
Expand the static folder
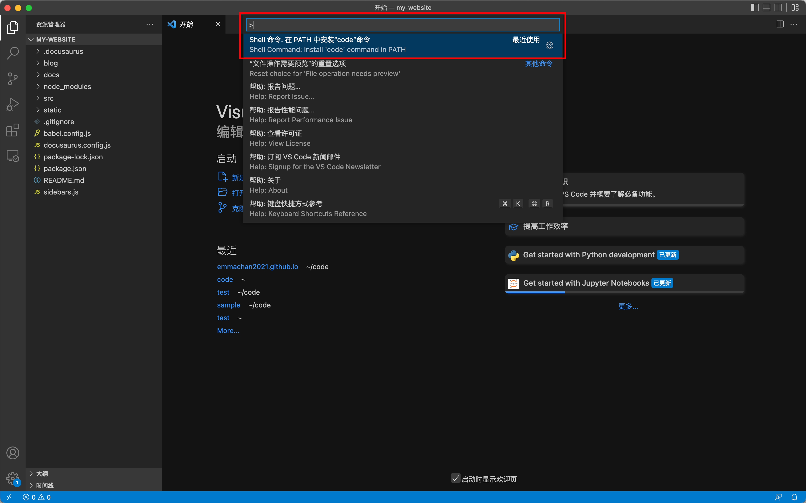pos(94,110)
